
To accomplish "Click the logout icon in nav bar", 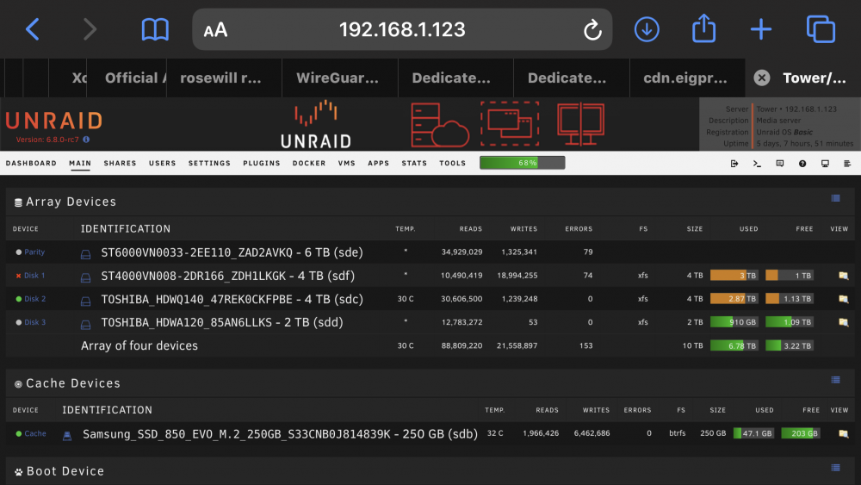I will tap(734, 164).
